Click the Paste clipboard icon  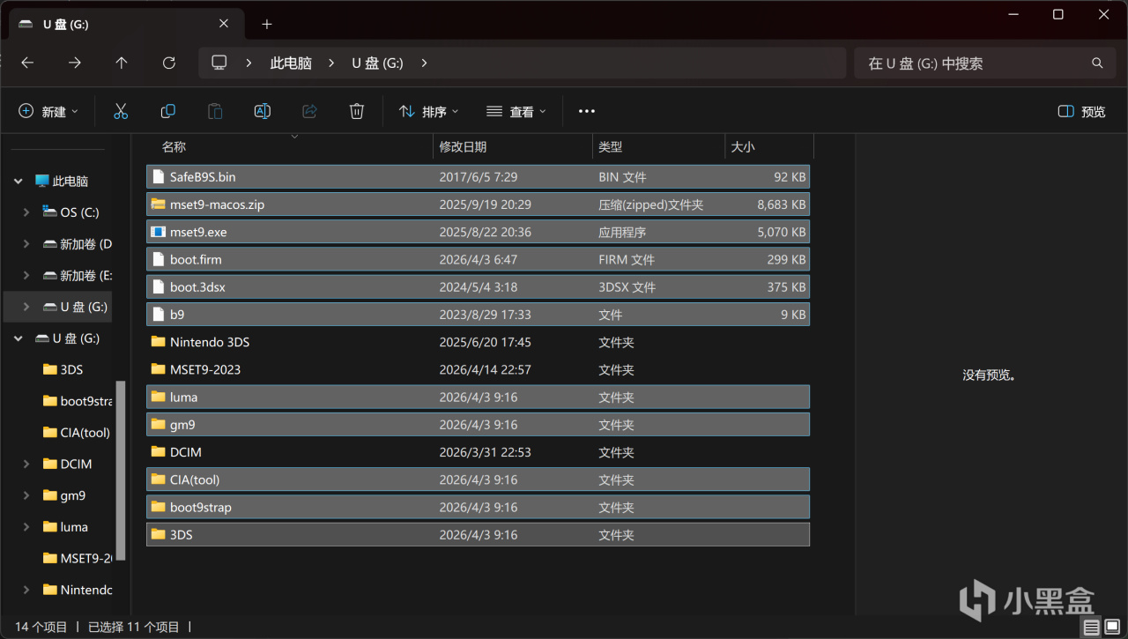click(215, 111)
